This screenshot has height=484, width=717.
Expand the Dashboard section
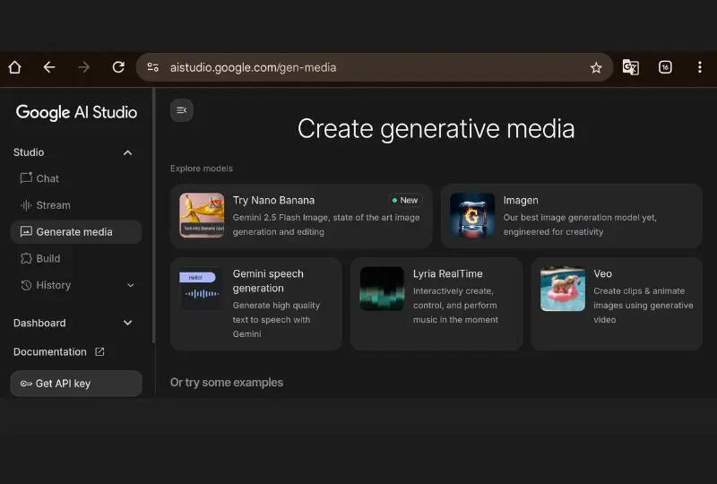point(127,323)
